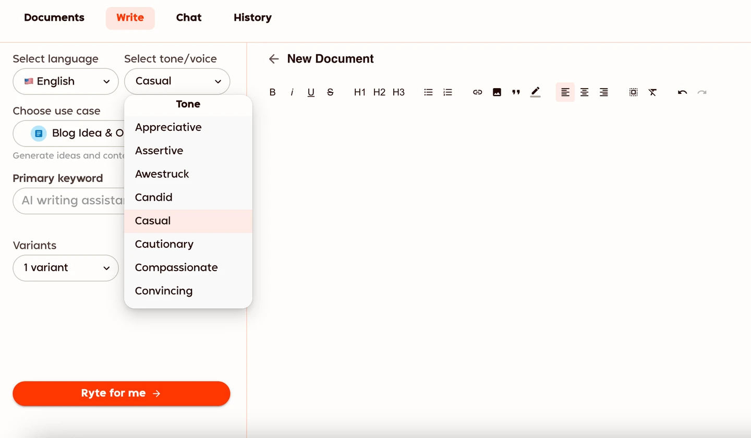Open the Chat section
This screenshot has height=438, width=751.
click(x=189, y=17)
